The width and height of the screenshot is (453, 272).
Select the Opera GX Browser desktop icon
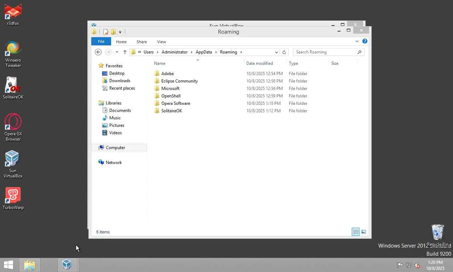click(13, 127)
